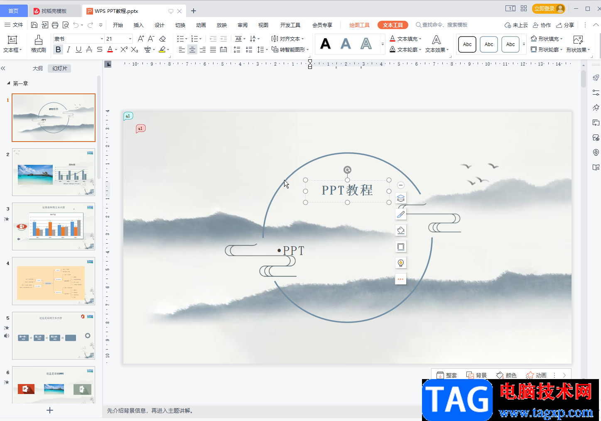The image size is (601, 421).
Task: Click the lightbulb idea icon in floating toolbar
Action: [401, 263]
